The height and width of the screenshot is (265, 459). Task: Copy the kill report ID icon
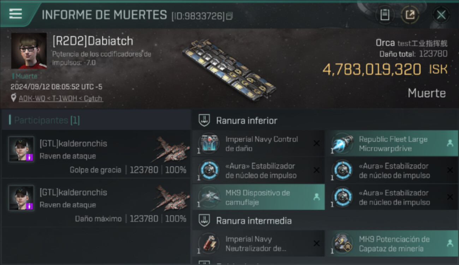(x=229, y=16)
